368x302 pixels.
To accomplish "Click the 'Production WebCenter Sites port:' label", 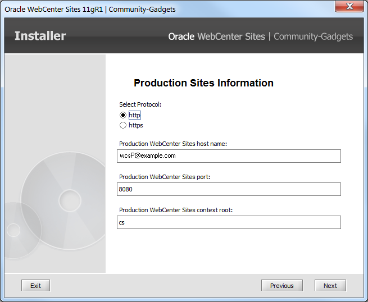I will 165,177.
